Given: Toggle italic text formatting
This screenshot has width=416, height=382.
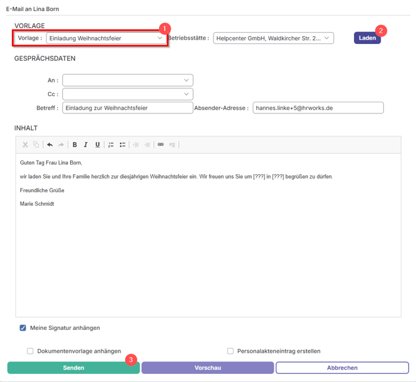Looking at the screenshot, I should [x=86, y=144].
